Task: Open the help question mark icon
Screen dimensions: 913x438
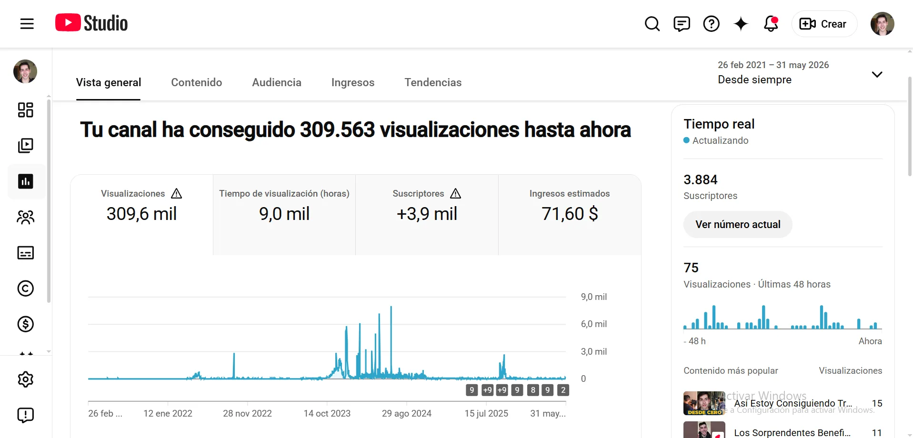Action: (x=711, y=24)
